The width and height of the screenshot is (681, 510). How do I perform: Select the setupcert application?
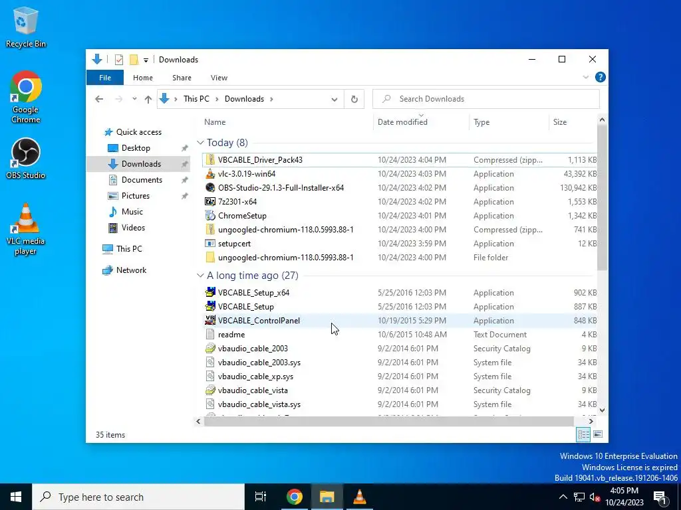click(x=400, y=244)
